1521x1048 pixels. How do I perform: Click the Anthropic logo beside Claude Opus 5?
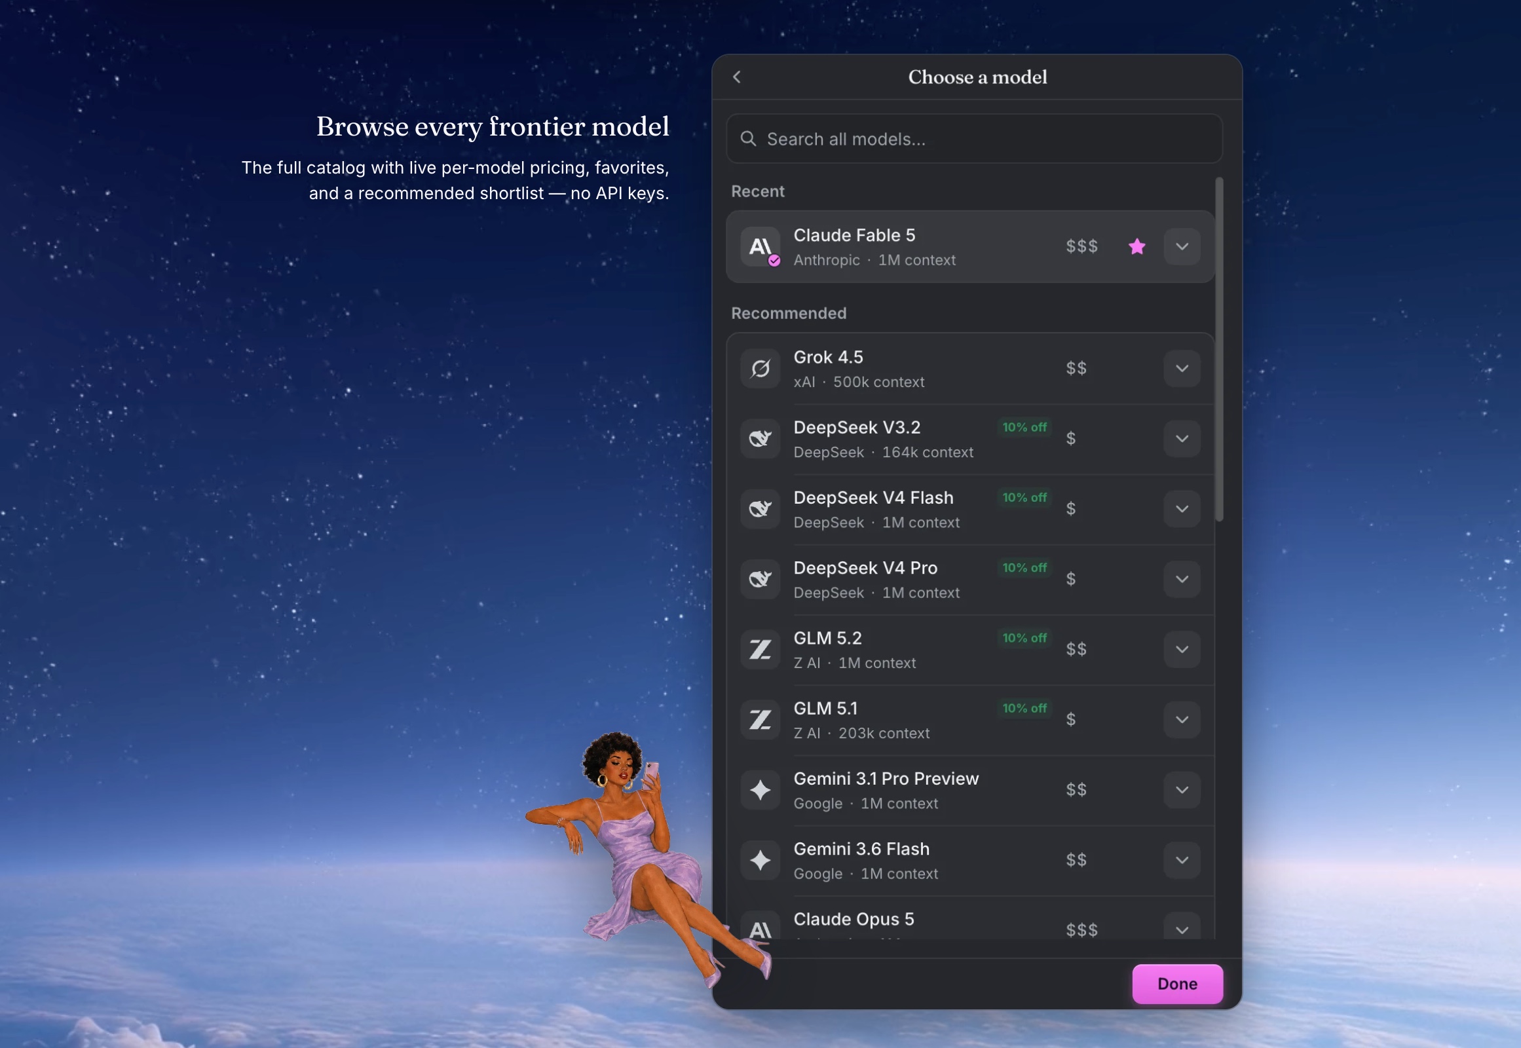click(760, 926)
